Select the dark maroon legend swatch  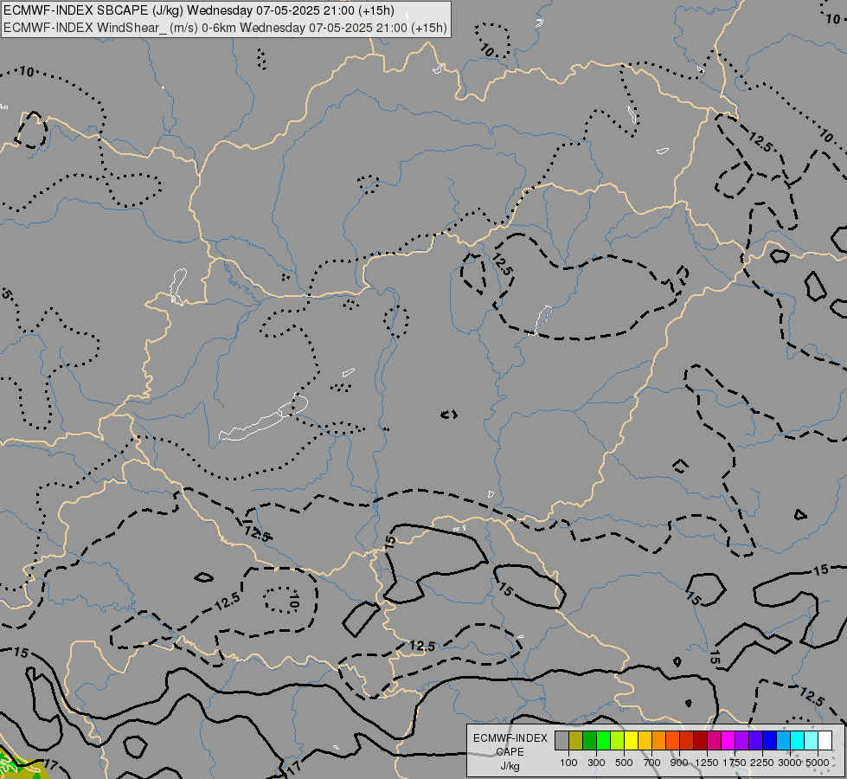701,740
